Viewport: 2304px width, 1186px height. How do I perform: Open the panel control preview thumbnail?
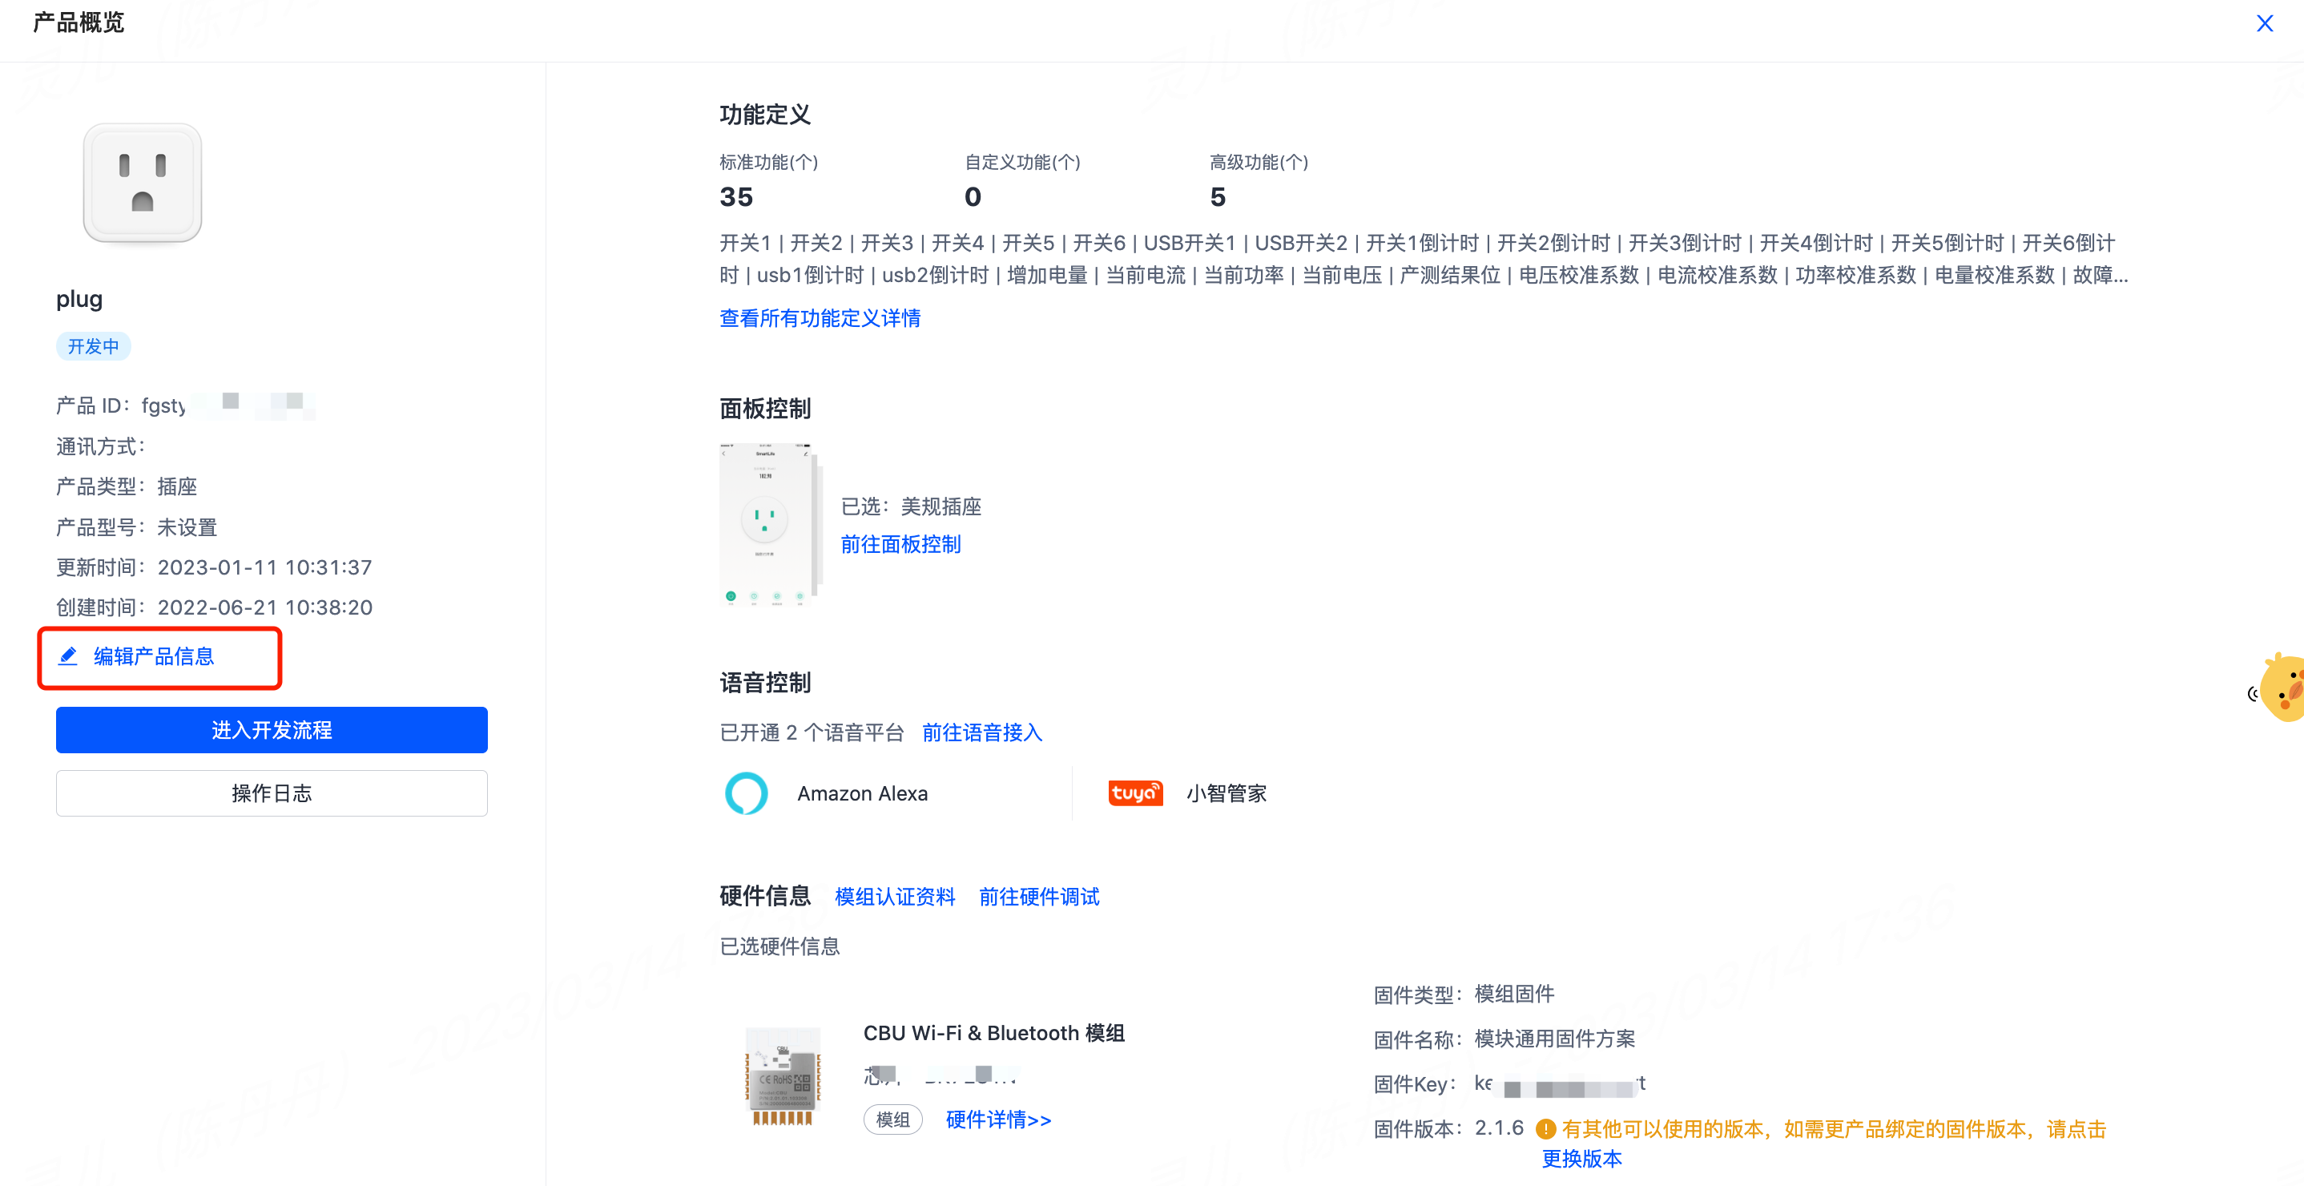[769, 525]
